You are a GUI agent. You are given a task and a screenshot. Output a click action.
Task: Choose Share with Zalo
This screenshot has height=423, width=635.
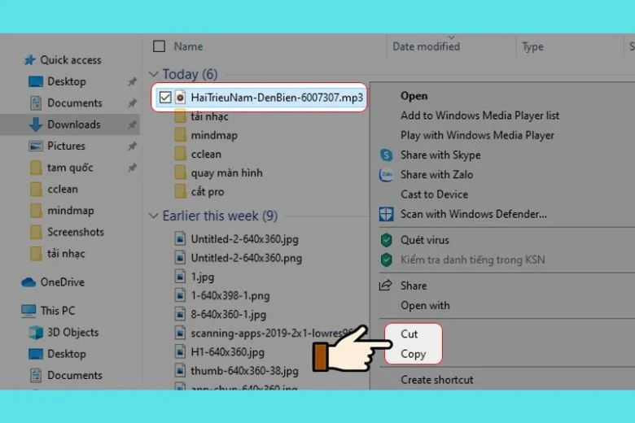(x=437, y=175)
